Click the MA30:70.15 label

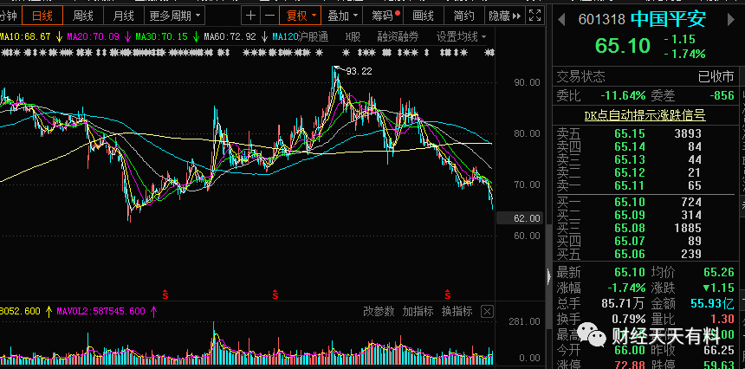[x=161, y=36]
